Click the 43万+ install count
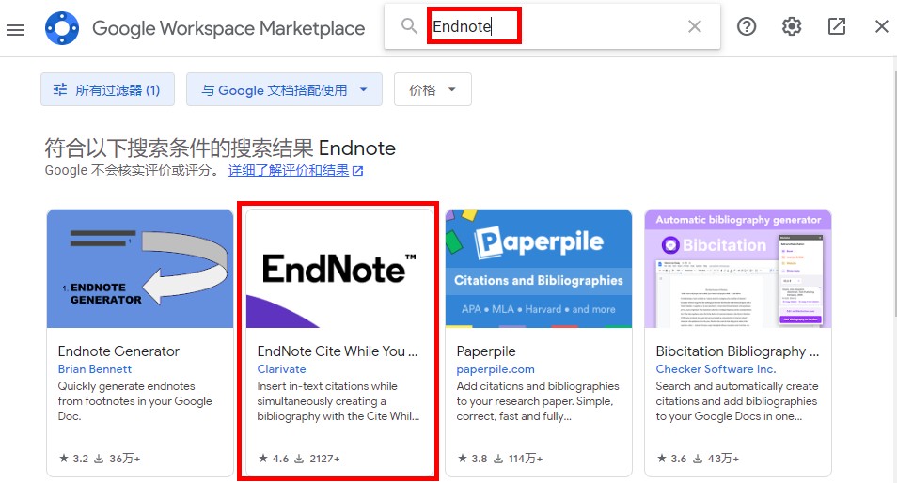 pos(716,459)
